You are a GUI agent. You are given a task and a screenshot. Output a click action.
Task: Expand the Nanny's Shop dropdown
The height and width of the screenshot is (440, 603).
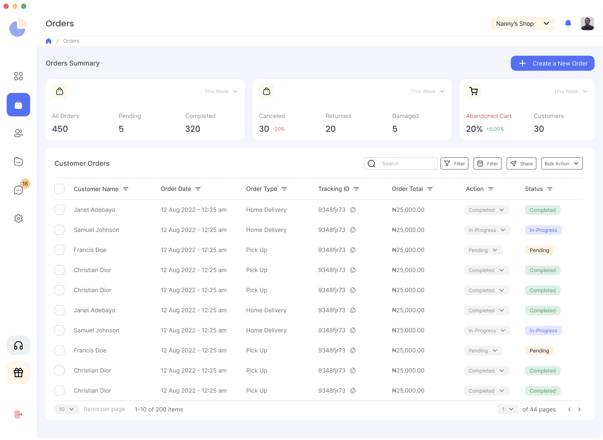point(523,24)
